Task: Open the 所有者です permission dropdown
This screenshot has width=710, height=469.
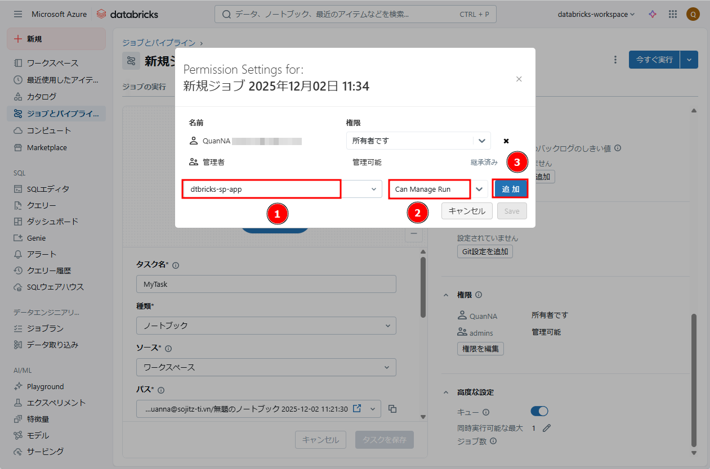Action: click(481, 141)
